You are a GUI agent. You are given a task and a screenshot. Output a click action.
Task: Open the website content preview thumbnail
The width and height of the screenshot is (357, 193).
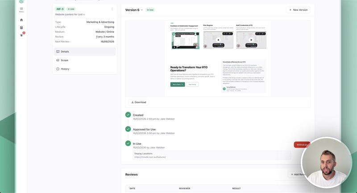pyautogui.click(x=218, y=59)
